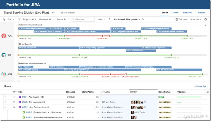Switch to the Scope tab
Screen dimensions: 211x121
coord(165,13)
